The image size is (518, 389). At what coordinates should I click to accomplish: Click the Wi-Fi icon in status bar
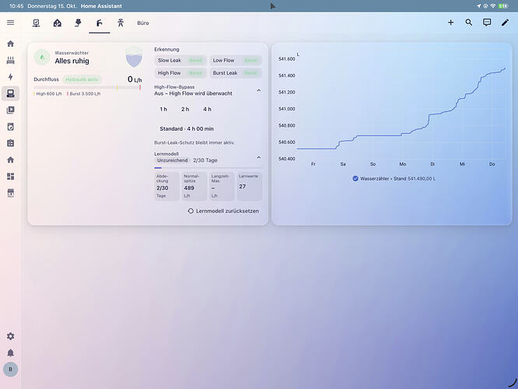click(493, 6)
